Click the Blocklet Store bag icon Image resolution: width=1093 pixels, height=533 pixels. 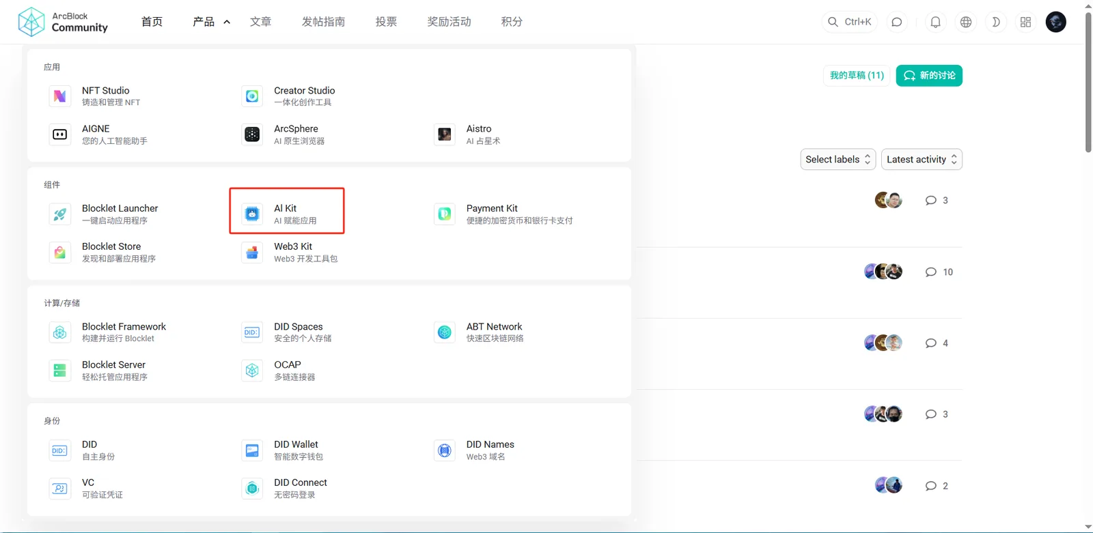pos(60,253)
